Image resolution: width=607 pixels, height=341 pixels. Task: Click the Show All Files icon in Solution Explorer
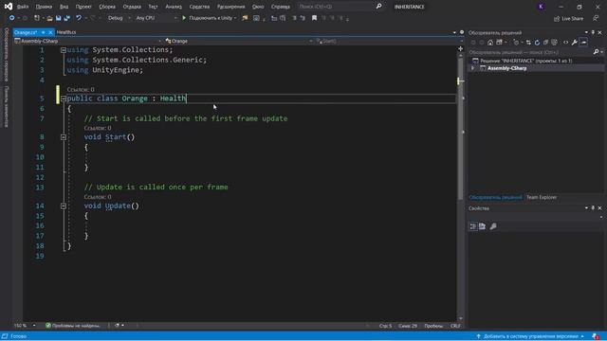554,43
